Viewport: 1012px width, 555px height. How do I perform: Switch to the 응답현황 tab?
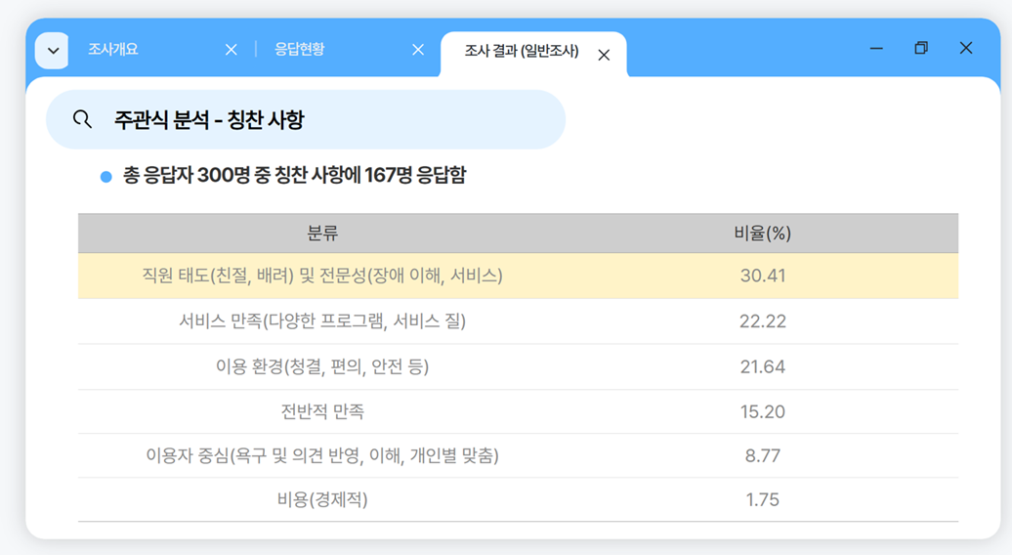pos(299,49)
